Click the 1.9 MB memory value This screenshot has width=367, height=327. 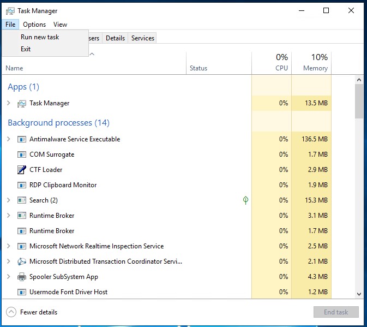pos(317,185)
